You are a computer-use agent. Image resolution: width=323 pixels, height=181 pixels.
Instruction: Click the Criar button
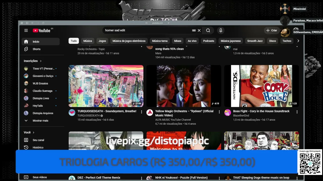click(272, 30)
